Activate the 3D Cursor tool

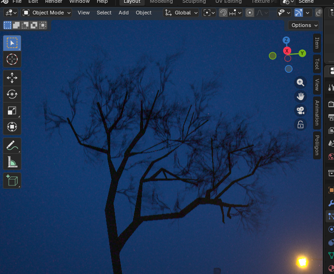pyautogui.click(x=12, y=59)
